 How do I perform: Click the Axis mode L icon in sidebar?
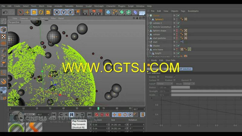[x=3, y=73]
